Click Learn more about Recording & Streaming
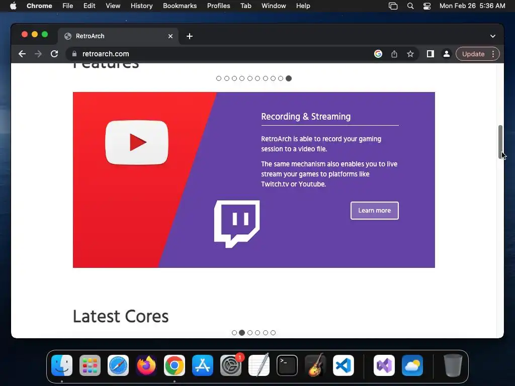This screenshot has height=386, width=515. click(x=374, y=211)
